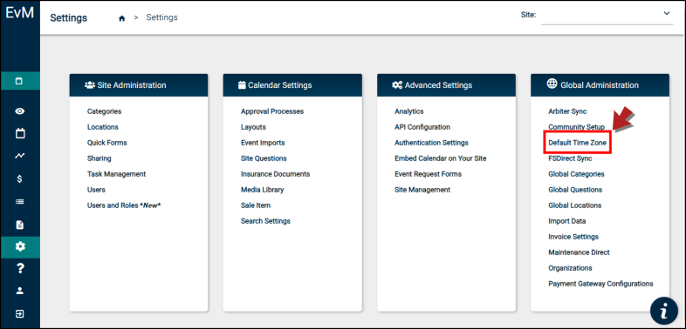Select the gear settings sidebar icon
Image resolution: width=686 pixels, height=329 pixels.
pos(20,247)
